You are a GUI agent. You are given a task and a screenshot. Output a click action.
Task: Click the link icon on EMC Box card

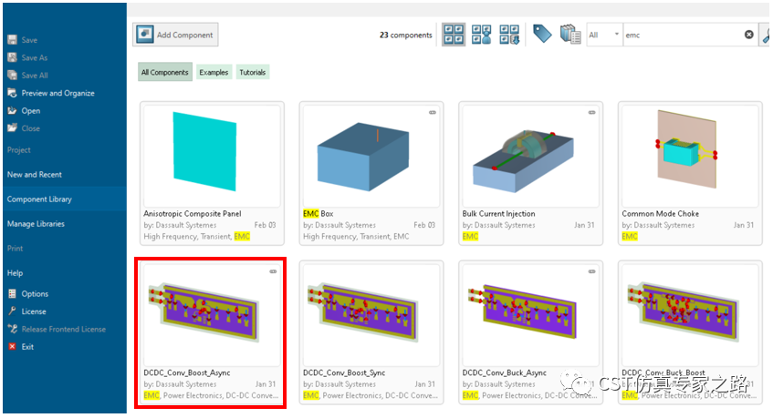coord(433,113)
